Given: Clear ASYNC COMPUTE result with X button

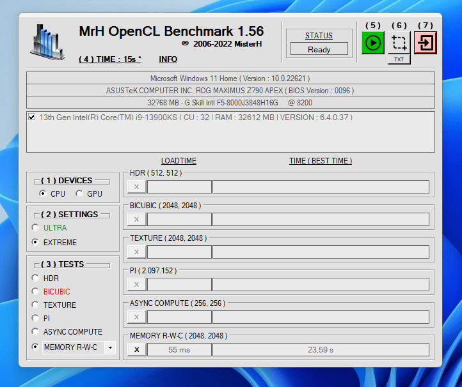Looking at the screenshot, I should [x=137, y=317].
